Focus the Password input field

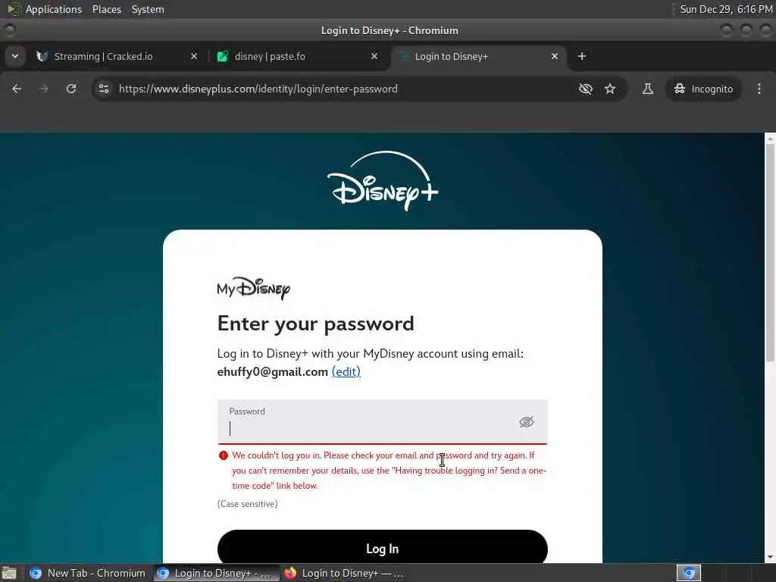click(382, 421)
